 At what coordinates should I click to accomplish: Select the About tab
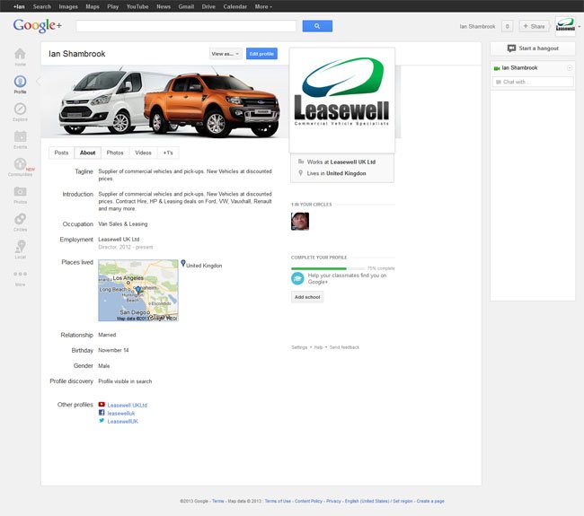click(87, 153)
